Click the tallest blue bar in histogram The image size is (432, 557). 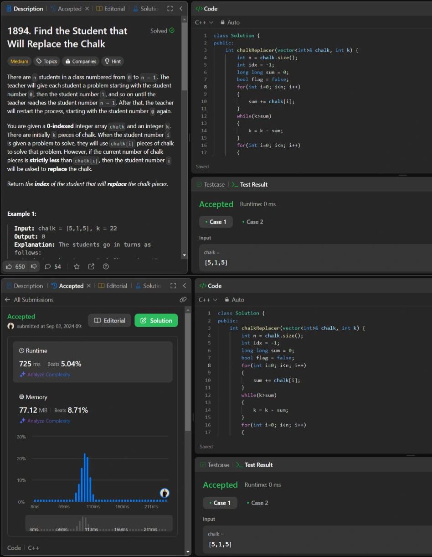pyautogui.click(x=85, y=477)
